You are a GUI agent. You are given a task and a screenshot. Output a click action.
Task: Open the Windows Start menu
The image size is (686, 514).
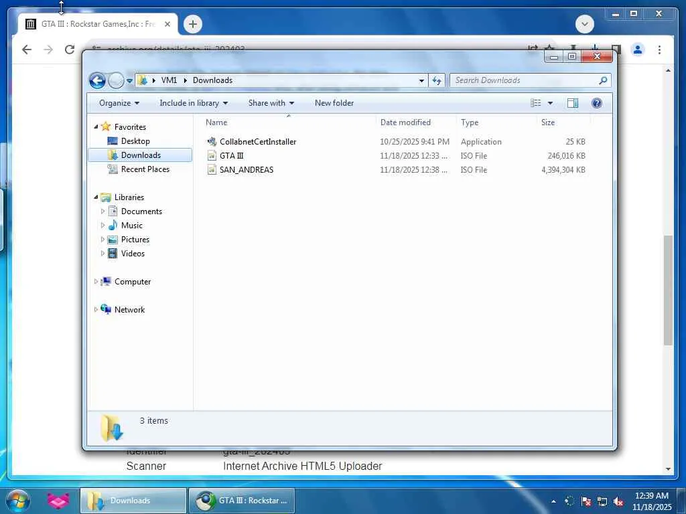[x=18, y=501]
